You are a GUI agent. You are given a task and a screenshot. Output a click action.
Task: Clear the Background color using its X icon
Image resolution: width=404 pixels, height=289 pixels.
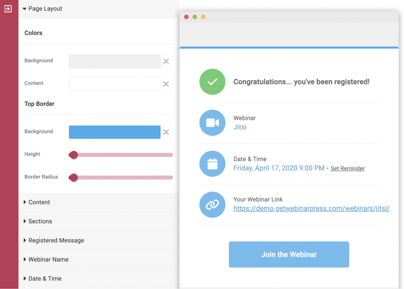point(166,61)
